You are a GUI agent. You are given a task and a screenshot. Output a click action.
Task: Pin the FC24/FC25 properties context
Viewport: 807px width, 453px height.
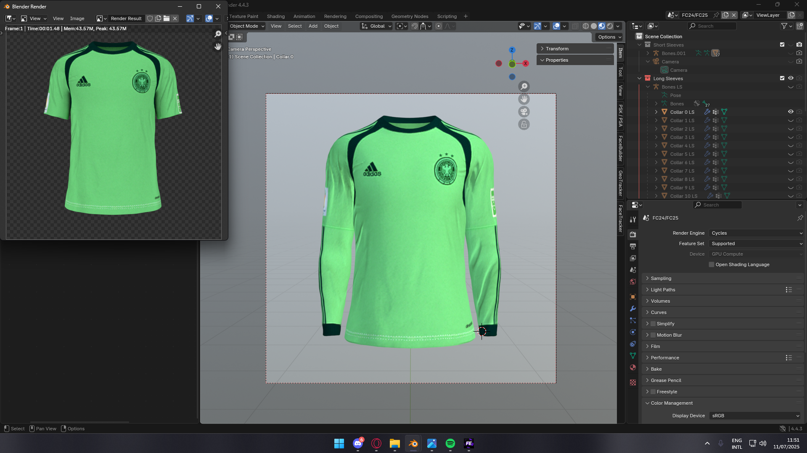coord(800,218)
